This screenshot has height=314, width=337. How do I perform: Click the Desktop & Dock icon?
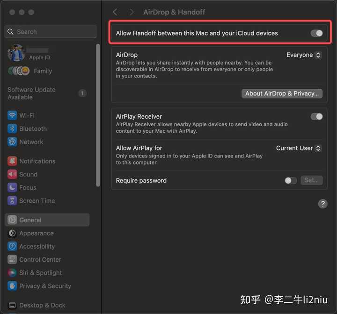(12, 305)
